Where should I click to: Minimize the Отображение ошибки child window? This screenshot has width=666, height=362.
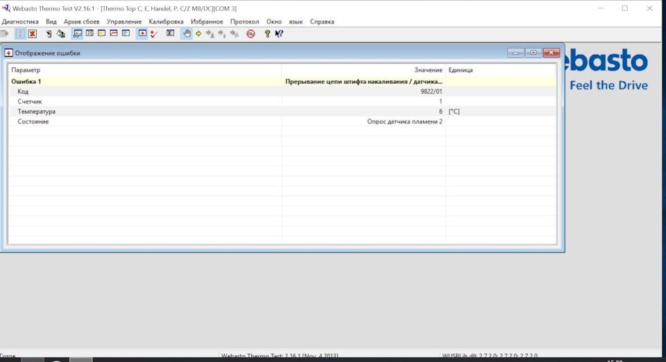(x=515, y=53)
